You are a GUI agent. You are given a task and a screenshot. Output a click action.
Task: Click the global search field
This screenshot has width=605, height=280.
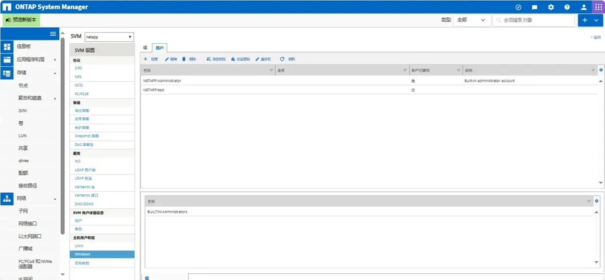click(534, 20)
